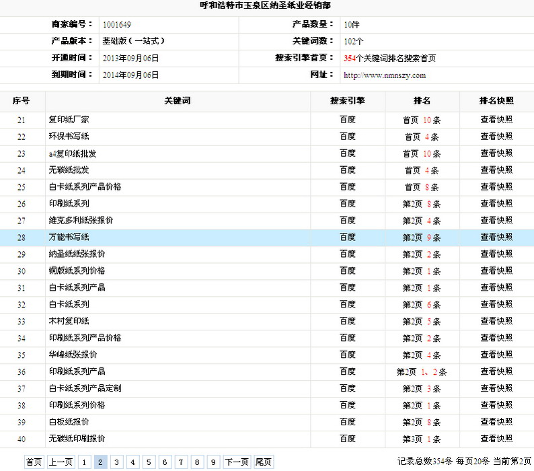Image resolution: width=534 pixels, height=471 pixels.
Task: Click the title 呼和浩特市玉泉区纳圣纸业经销部
Action: (265, 5)
